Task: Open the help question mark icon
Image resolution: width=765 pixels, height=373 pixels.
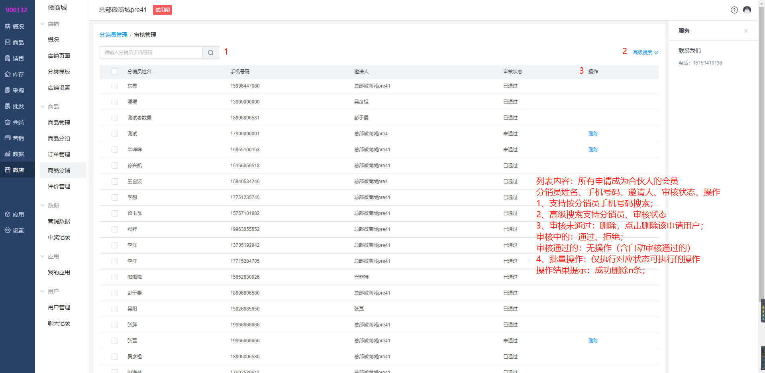Action: [x=734, y=10]
